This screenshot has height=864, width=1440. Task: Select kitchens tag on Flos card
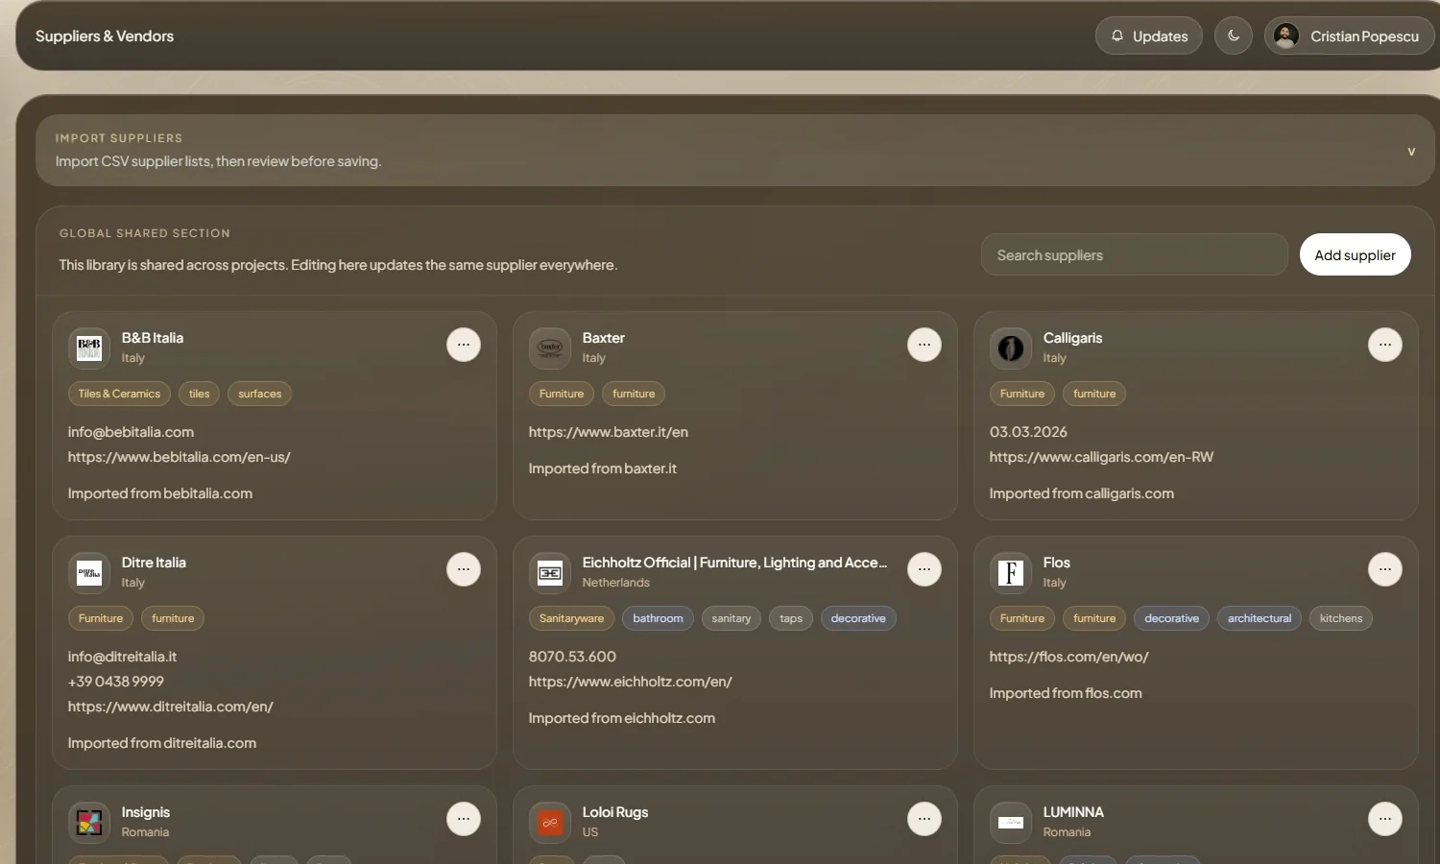(x=1341, y=618)
